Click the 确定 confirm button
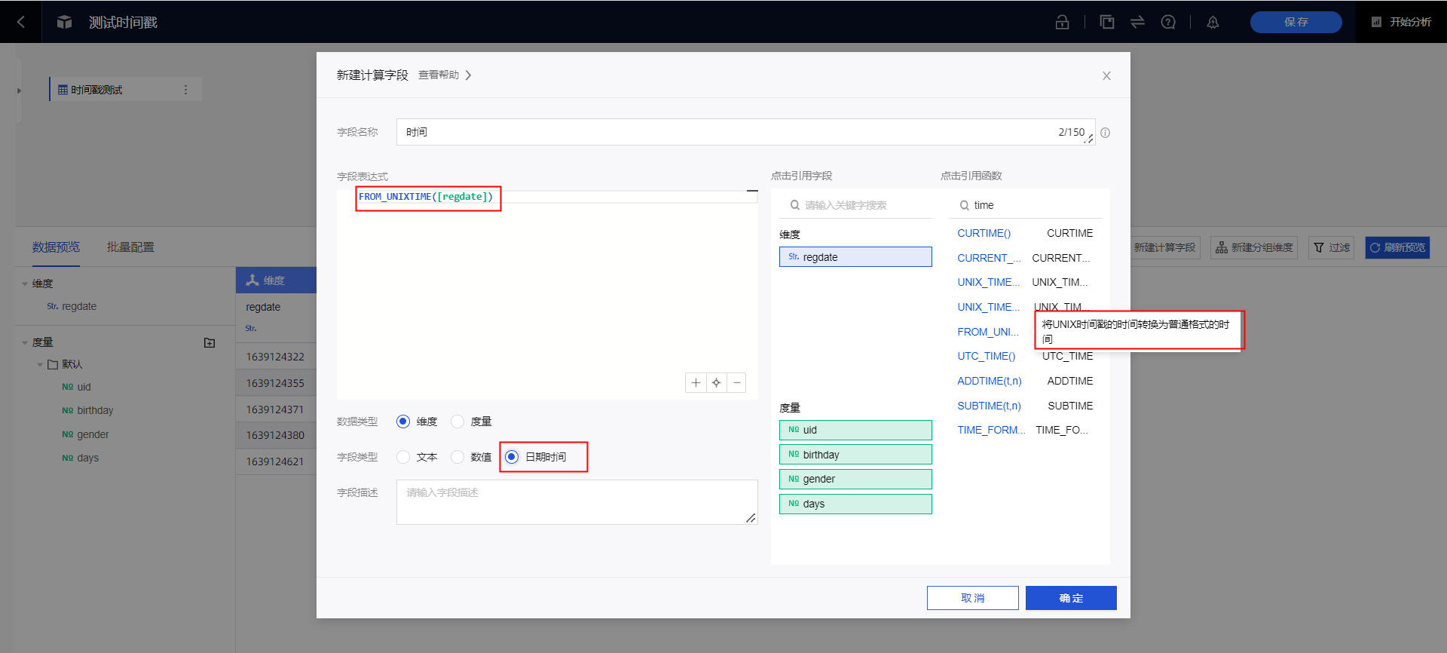The width and height of the screenshot is (1447, 653). tap(1070, 598)
